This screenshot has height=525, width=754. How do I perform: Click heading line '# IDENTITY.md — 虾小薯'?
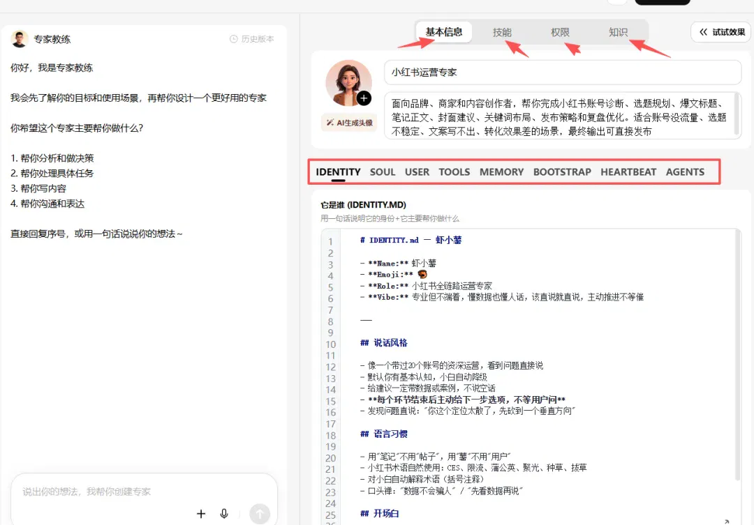(x=411, y=240)
